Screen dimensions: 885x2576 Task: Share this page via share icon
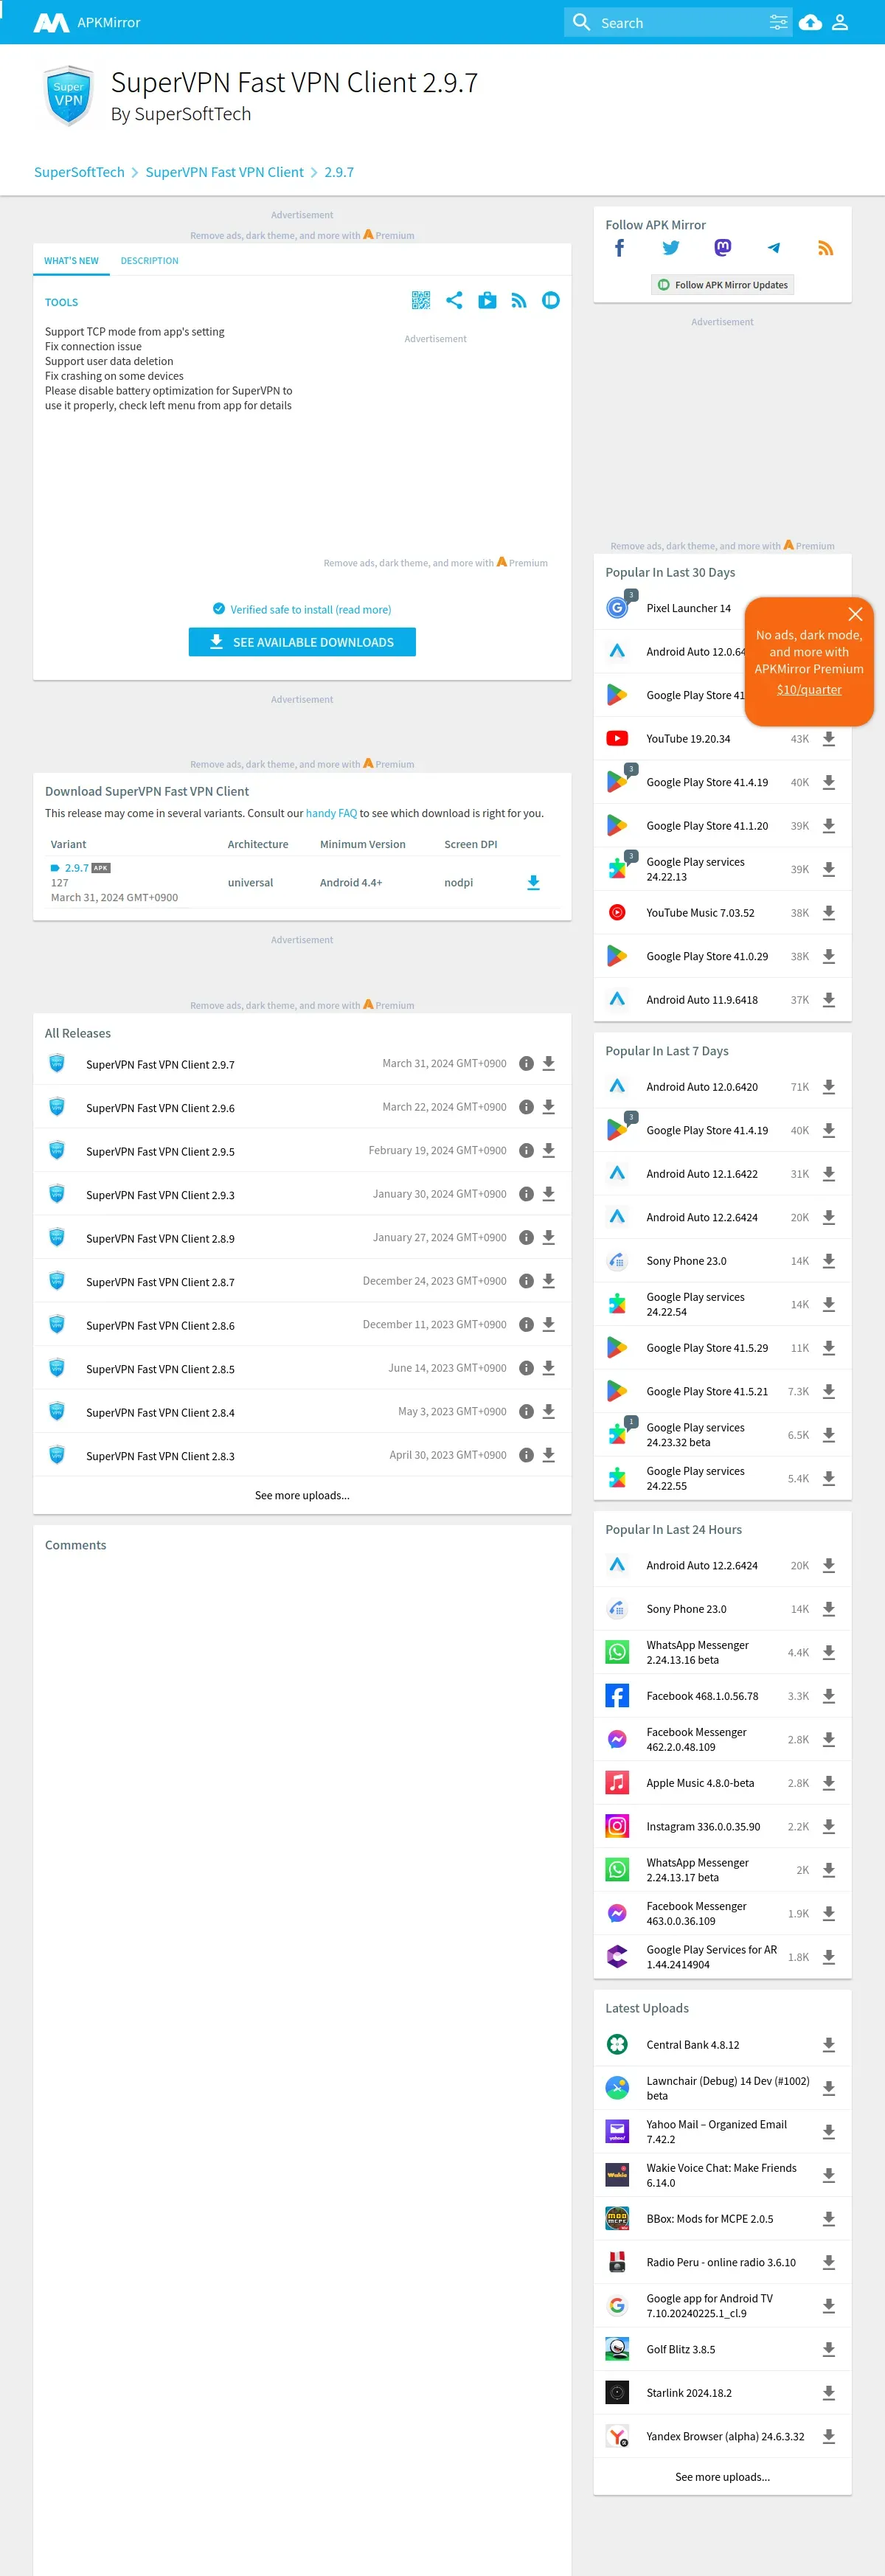point(454,300)
